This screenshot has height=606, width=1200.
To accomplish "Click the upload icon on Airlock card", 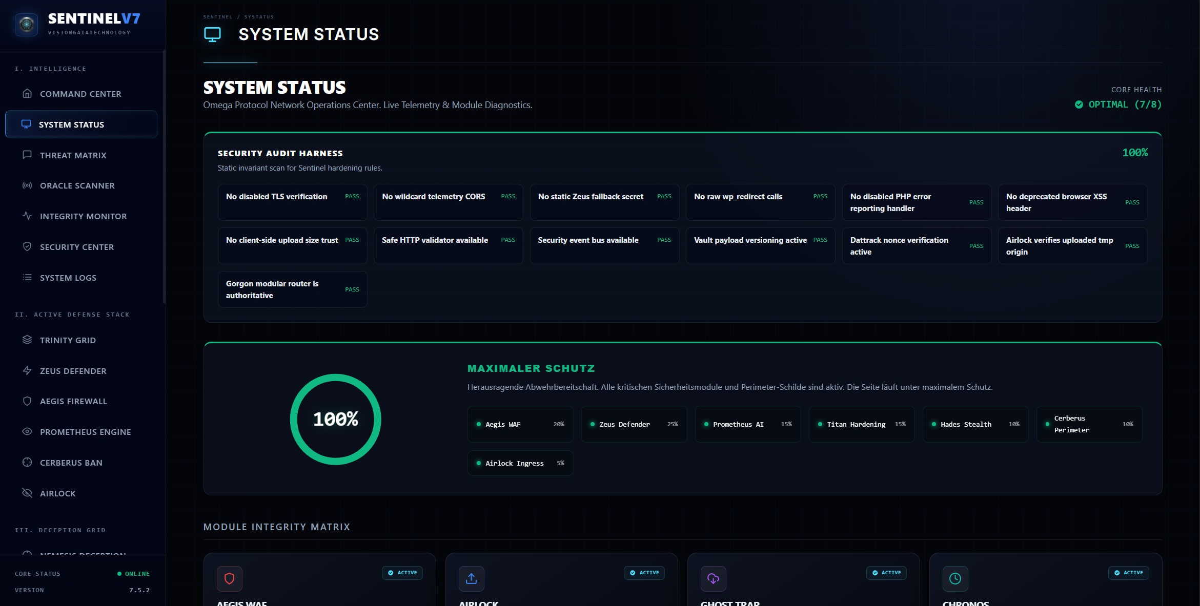I will point(472,579).
